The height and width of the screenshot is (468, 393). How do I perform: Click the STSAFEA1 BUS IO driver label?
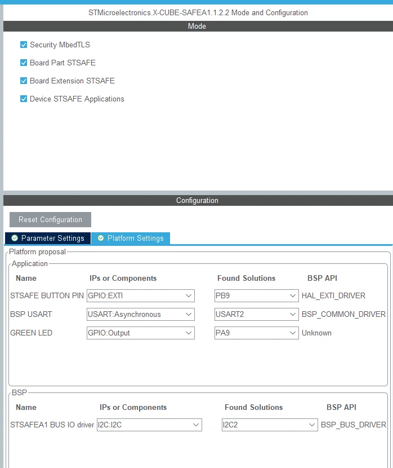pyautogui.click(x=52, y=425)
